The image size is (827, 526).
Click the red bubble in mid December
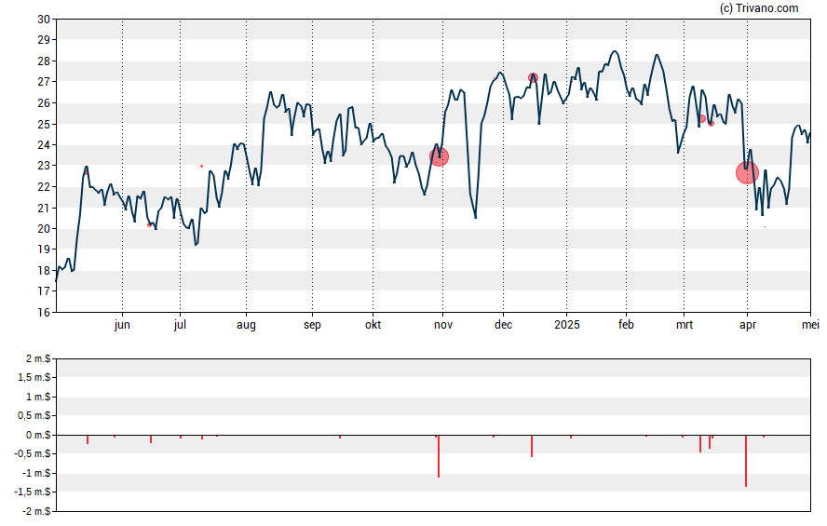tap(533, 77)
